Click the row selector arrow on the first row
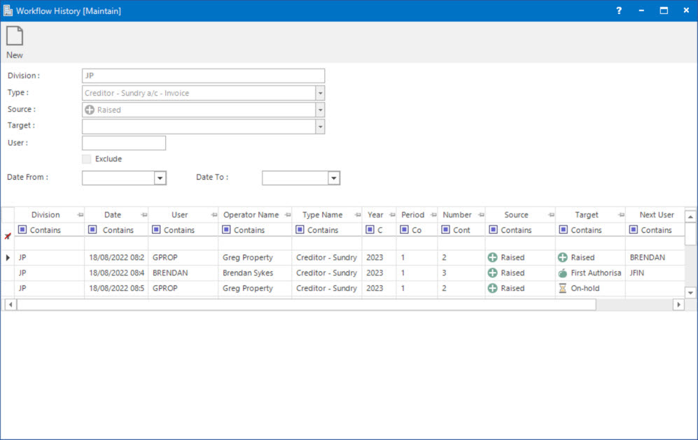 [8, 257]
